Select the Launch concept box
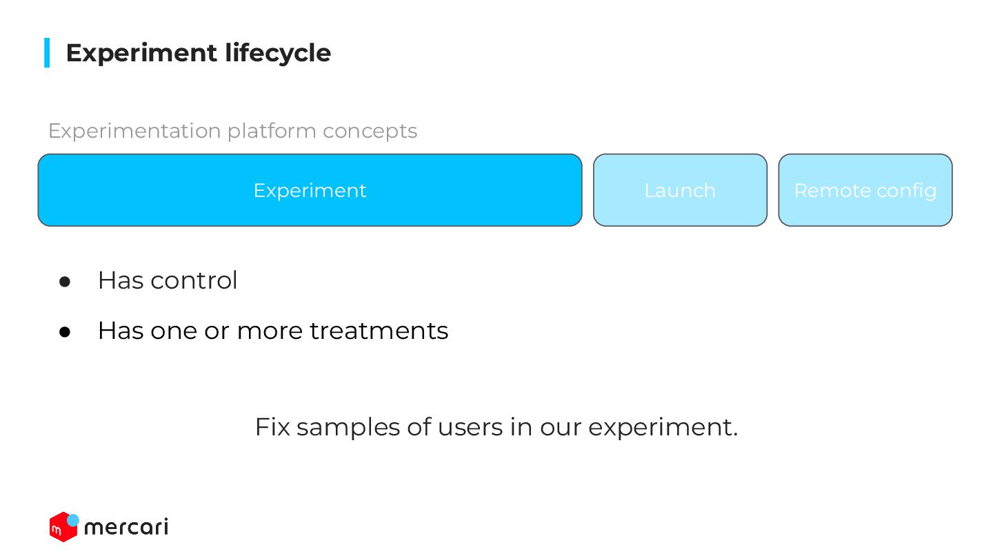993x558 pixels. (680, 190)
